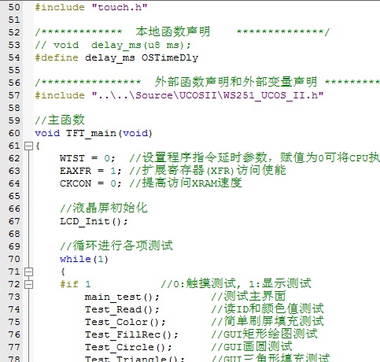Viewport: 380px width, 362px height.
Task: Click the while(1) statement
Action: pos(84,259)
